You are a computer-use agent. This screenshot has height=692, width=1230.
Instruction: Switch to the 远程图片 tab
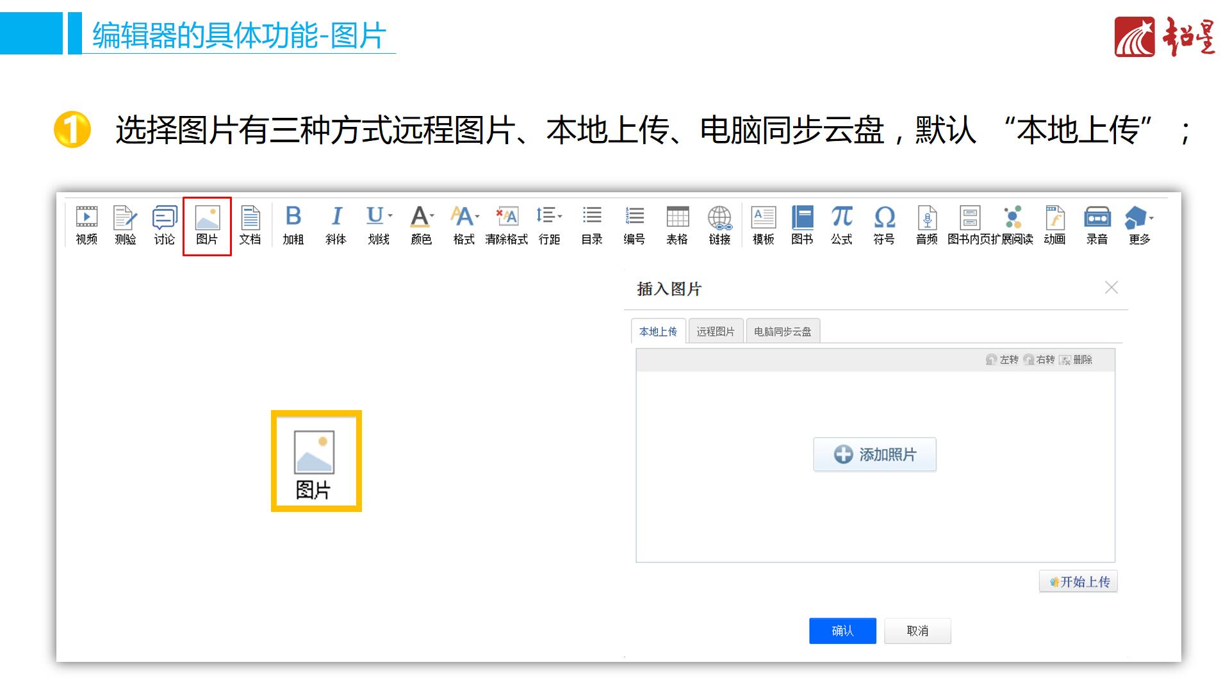click(716, 331)
